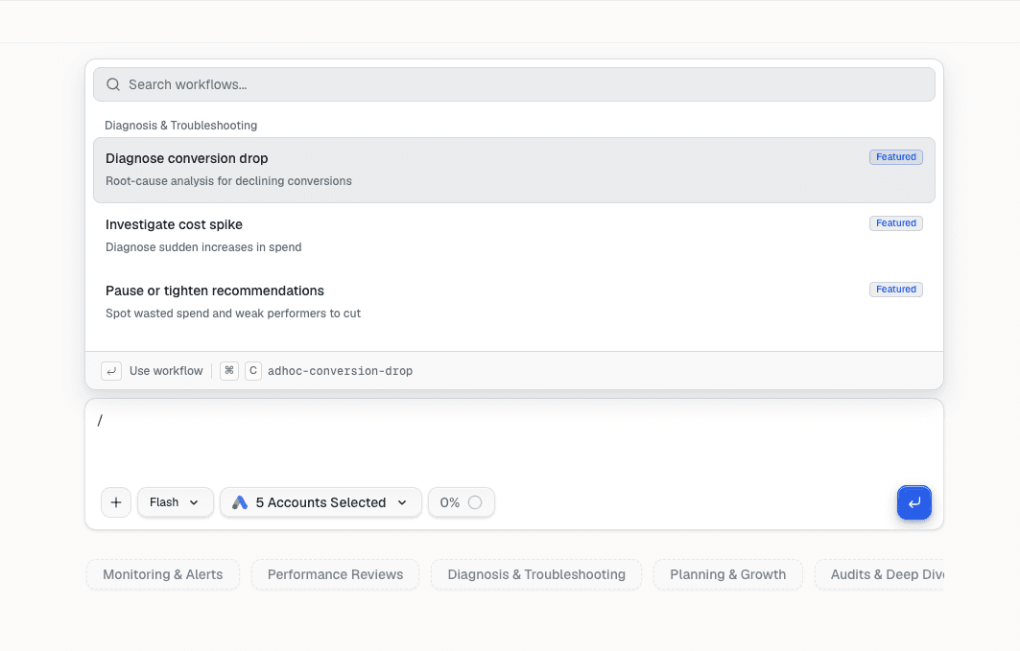Screen dimensions: 1020x651
Task: Click the Google Ads logo icon
Action: (240, 502)
